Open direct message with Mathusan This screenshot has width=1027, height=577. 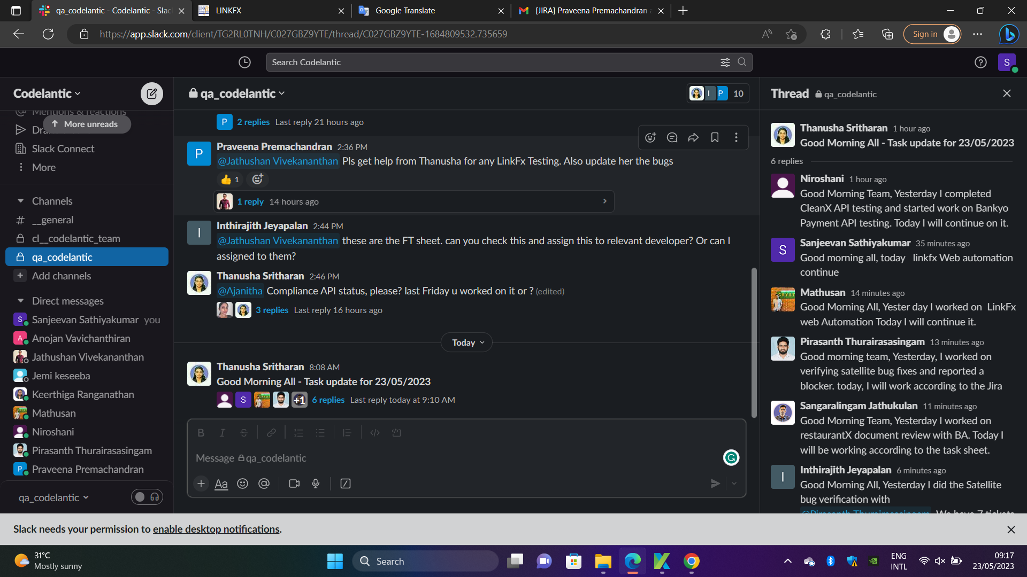(x=53, y=413)
